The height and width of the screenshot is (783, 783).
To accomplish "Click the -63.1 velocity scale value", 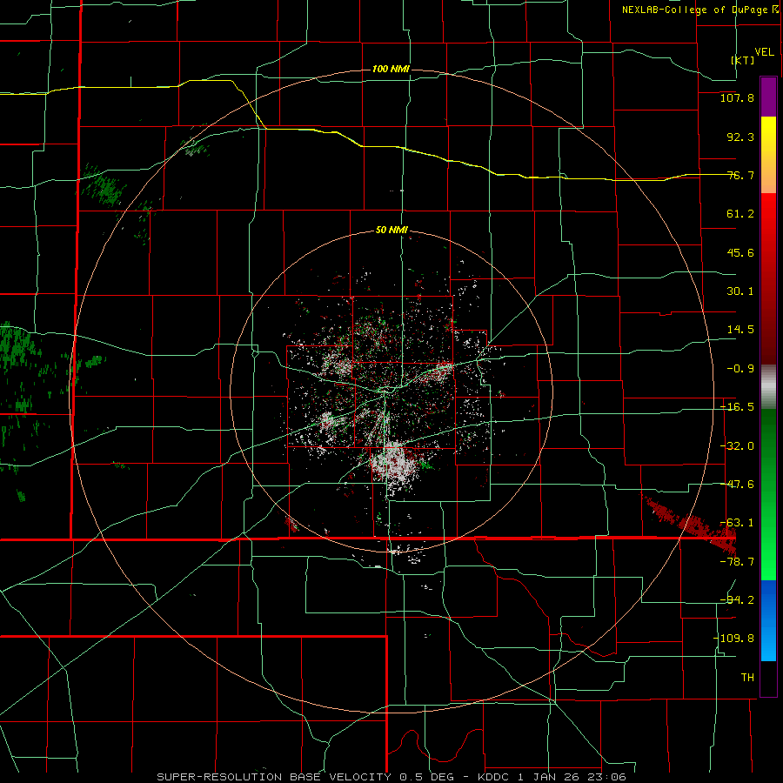I will click(737, 523).
